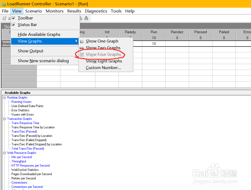Screen dimensions: 251x190
Task: Select Throughput graph
Action: (x=19, y=161)
